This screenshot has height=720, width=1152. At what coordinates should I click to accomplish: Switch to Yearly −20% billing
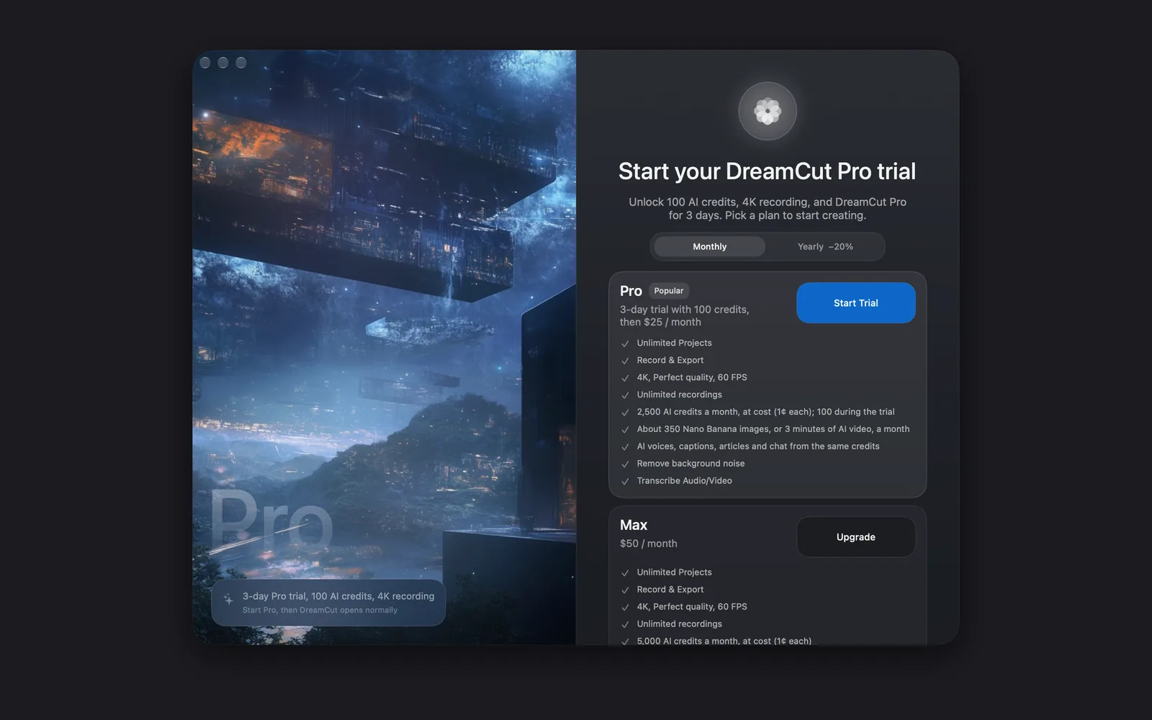825,246
